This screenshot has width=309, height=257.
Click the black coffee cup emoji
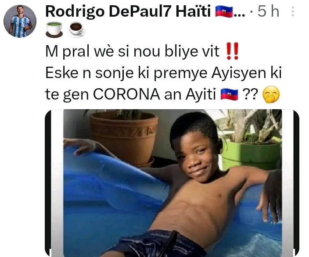76,29
